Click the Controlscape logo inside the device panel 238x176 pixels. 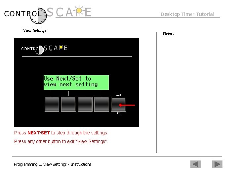tap(44, 49)
